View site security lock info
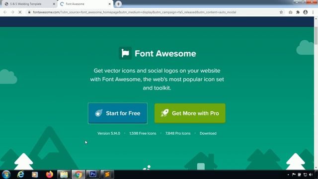Image resolution: width=318 pixels, height=179 pixels. (29, 12)
